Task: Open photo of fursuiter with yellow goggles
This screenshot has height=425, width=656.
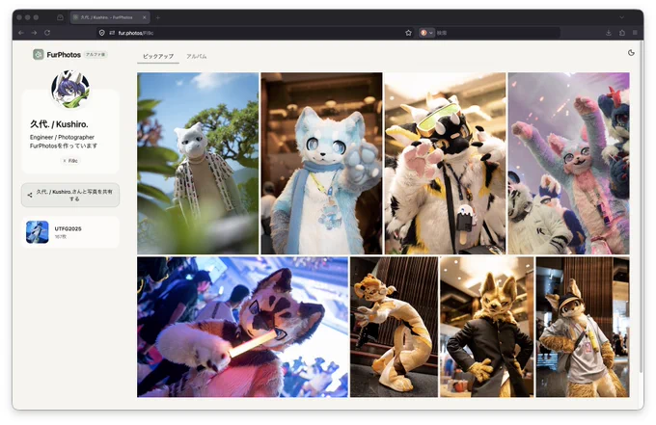Action: (x=445, y=164)
